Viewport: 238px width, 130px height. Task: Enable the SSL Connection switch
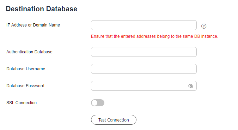[98, 103]
